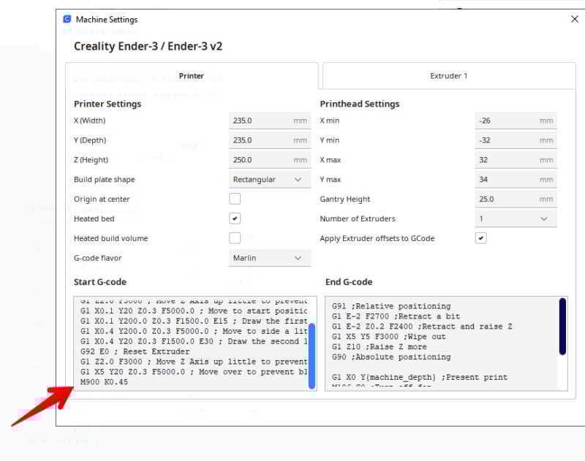The width and height of the screenshot is (585, 461).
Task: Click the End G-code dark scrollbar
Action: click(x=562, y=326)
